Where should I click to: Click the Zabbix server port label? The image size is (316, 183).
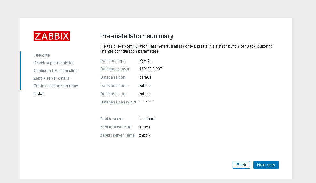point(116,127)
